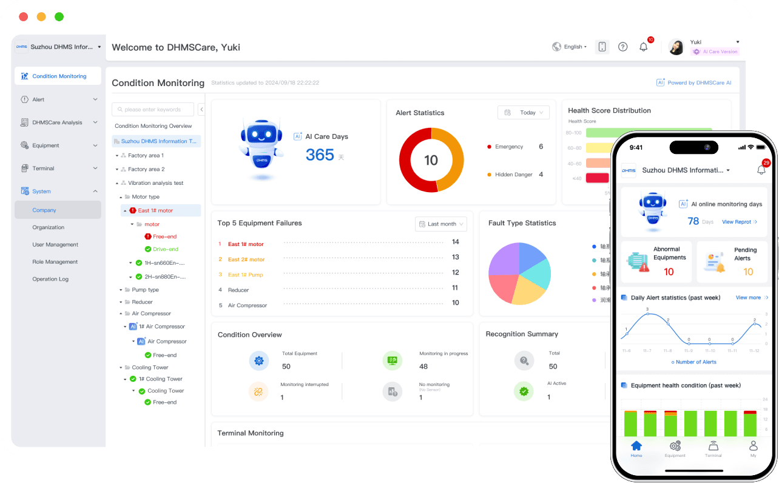Select the My profile icon on phone
Screen dimensions: 779x483
(754, 449)
